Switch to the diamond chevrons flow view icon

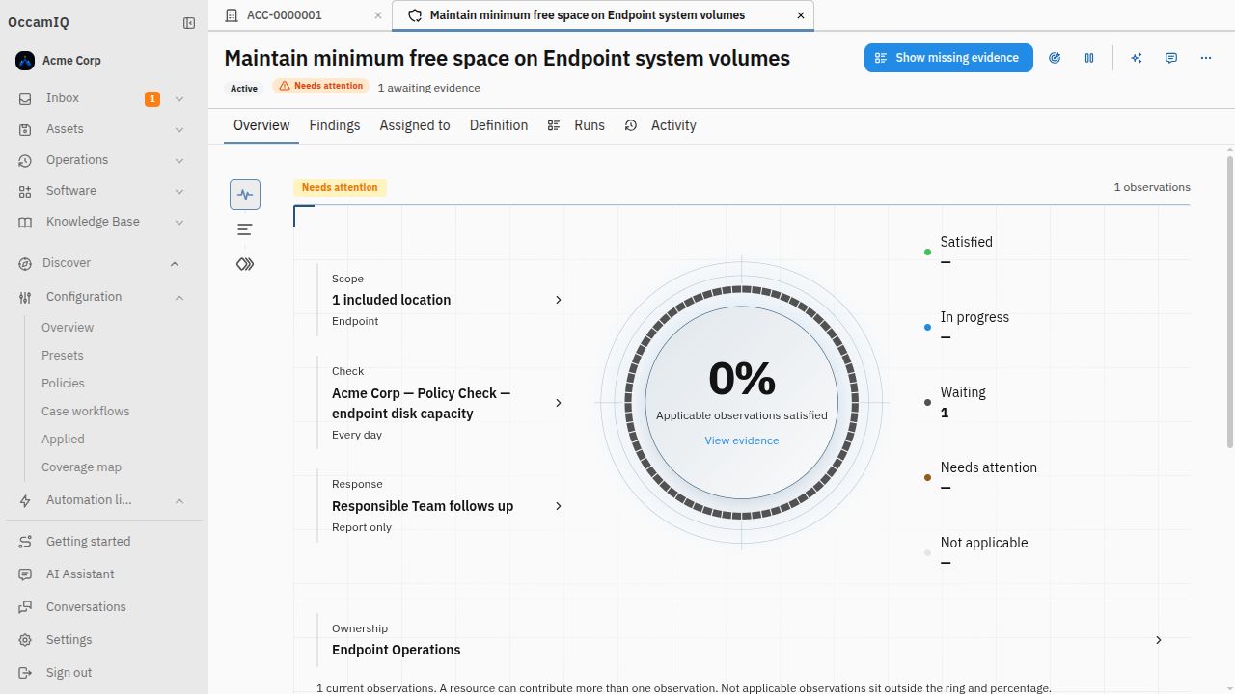click(245, 264)
